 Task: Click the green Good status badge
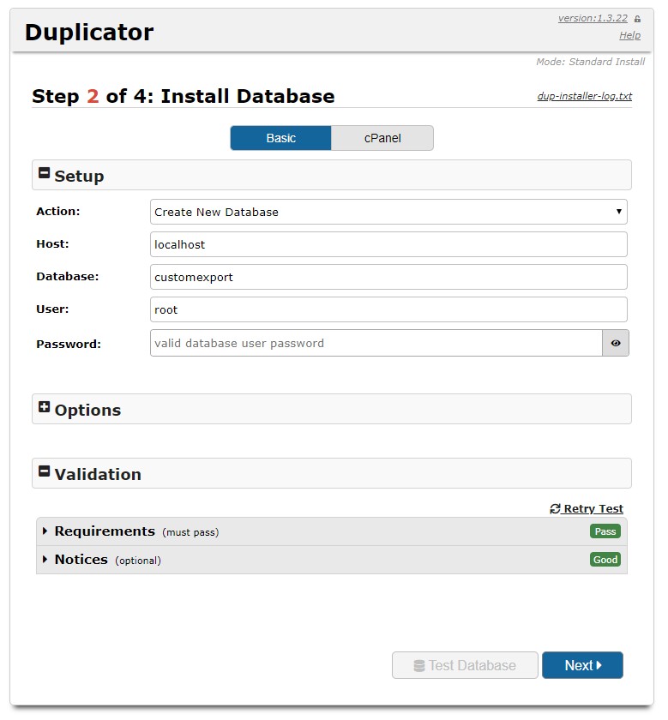click(605, 560)
